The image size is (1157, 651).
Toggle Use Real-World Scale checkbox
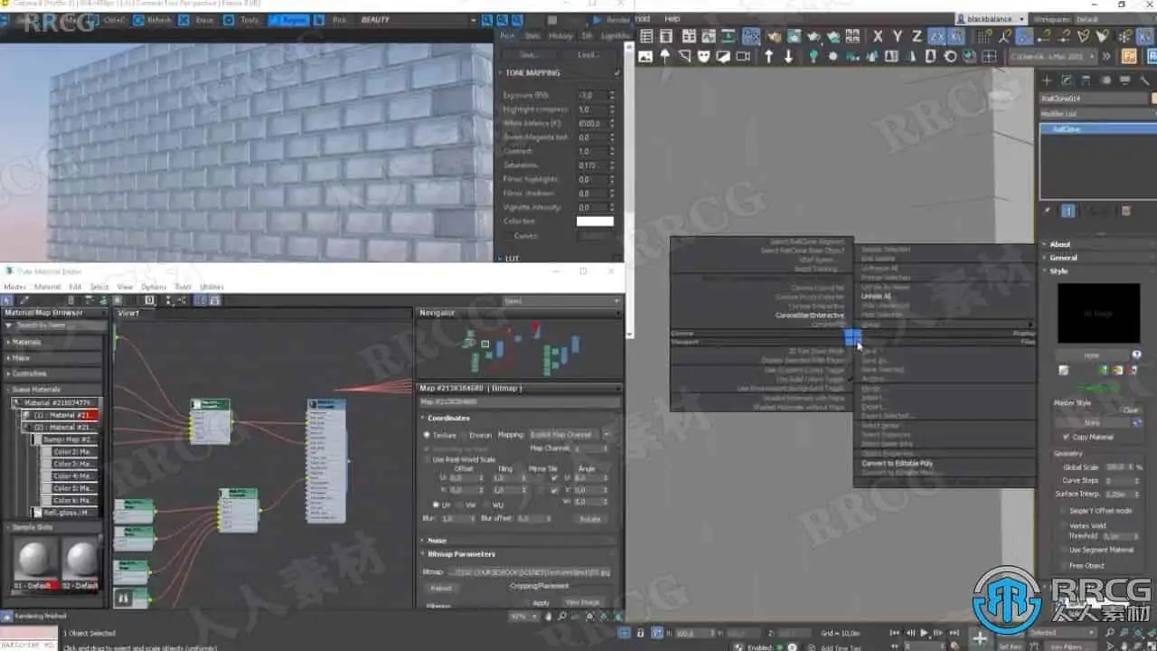point(428,459)
